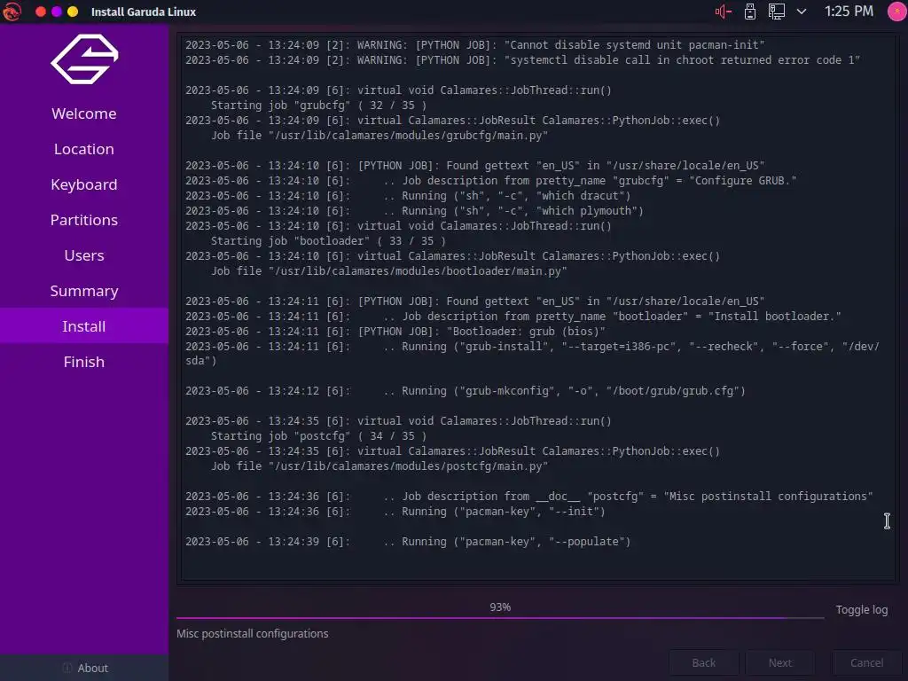The width and height of the screenshot is (908, 681).
Task: Click log line 'Bootloader: grub (bios)'
Action: pos(395,332)
